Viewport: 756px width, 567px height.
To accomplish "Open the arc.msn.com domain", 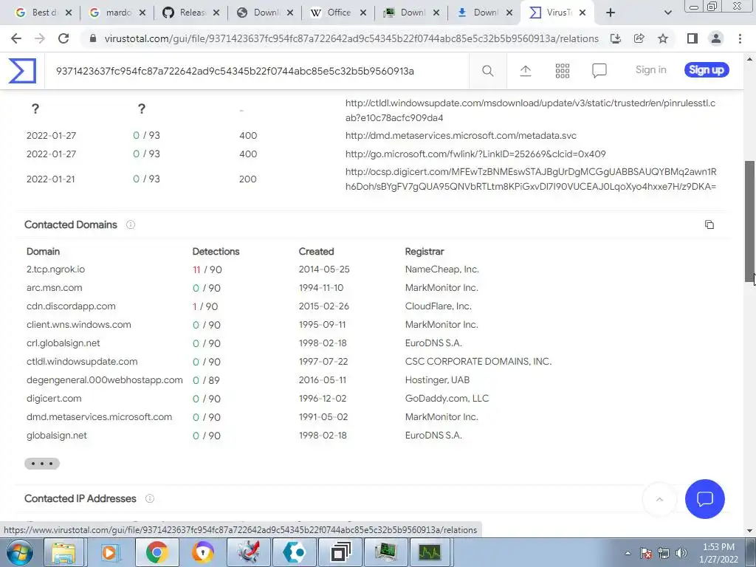I will [x=54, y=288].
